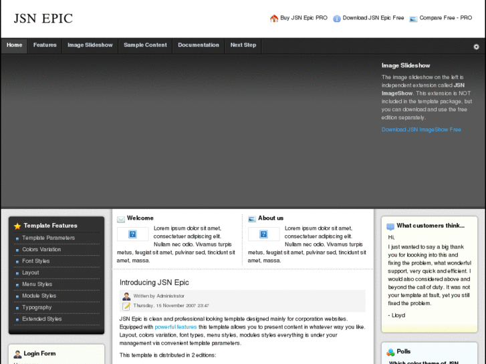This screenshot has height=364, width=486.
Task: Click the bullet icon beside Typography
Action: 17,309
